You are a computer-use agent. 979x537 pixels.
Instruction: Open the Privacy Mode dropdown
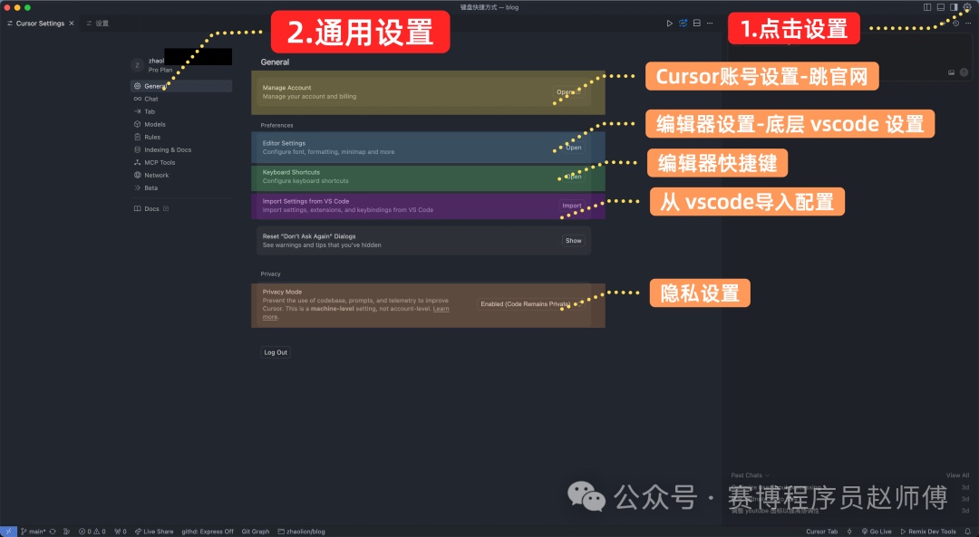click(526, 304)
